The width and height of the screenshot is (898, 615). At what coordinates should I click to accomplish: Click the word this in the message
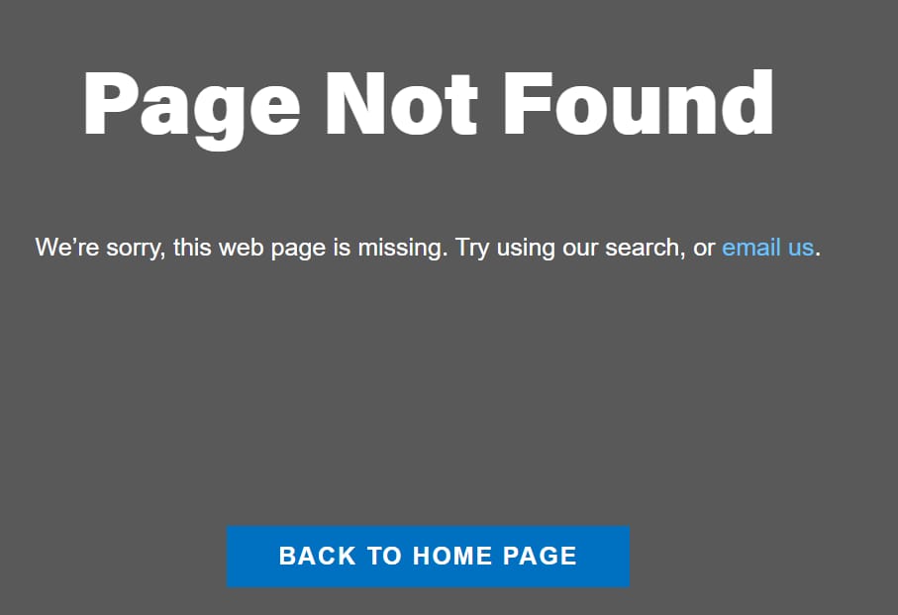click(192, 248)
